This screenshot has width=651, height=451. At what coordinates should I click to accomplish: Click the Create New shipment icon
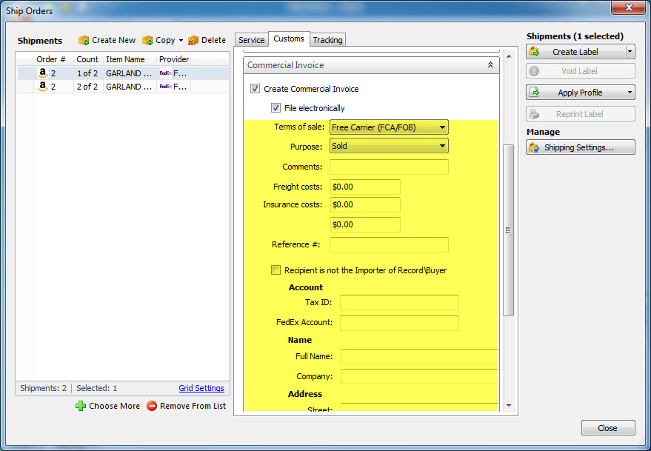[x=84, y=40]
